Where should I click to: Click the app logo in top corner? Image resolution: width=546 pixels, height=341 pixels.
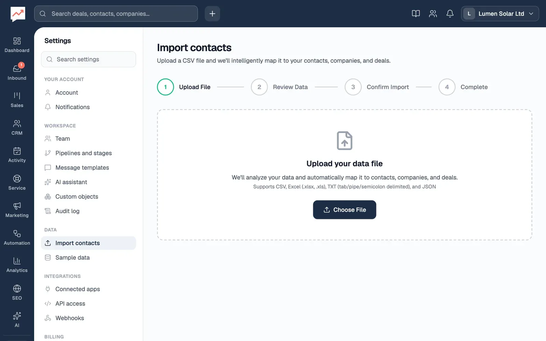(18, 14)
